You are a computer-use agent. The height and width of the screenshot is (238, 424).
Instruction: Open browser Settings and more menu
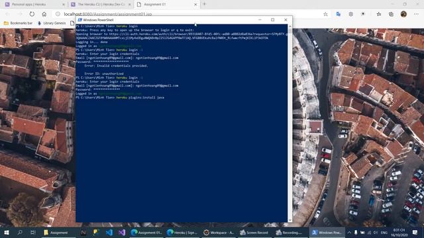coord(416,14)
